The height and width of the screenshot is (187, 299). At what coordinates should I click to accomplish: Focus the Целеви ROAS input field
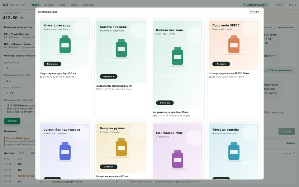point(19,68)
